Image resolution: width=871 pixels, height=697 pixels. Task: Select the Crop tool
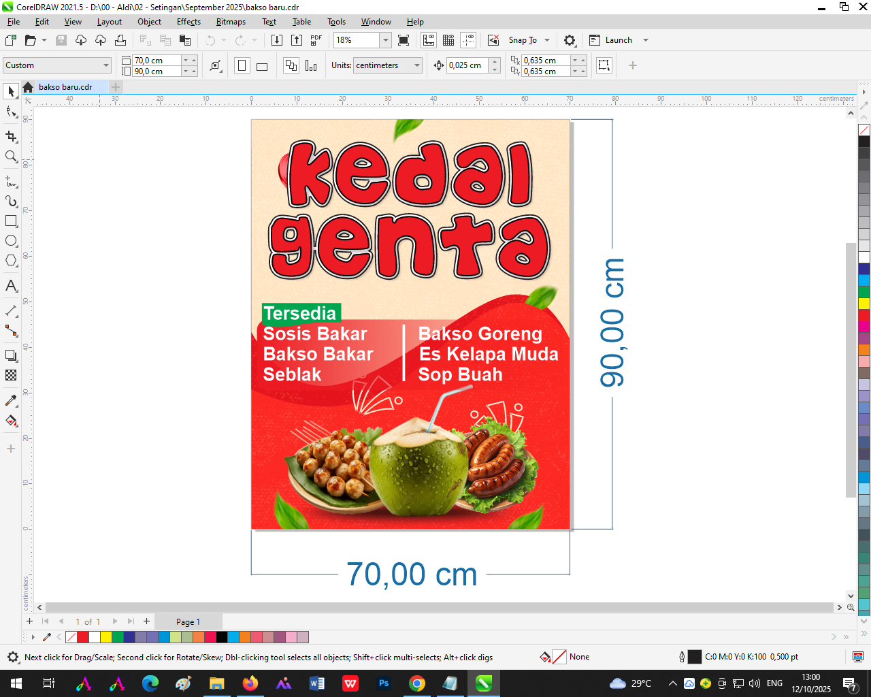pyautogui.click(x=11, y=137)
